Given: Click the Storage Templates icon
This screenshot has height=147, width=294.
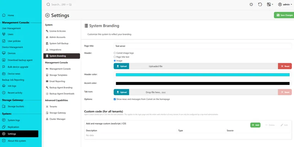Looking at the screenshot, I should pos(47,75).
